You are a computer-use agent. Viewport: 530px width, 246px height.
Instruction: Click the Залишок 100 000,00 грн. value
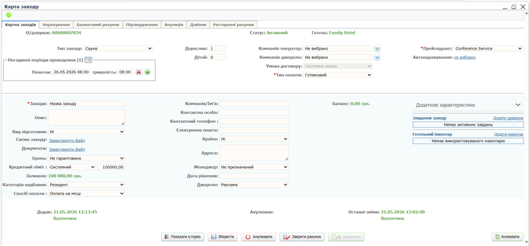point(65,176)
